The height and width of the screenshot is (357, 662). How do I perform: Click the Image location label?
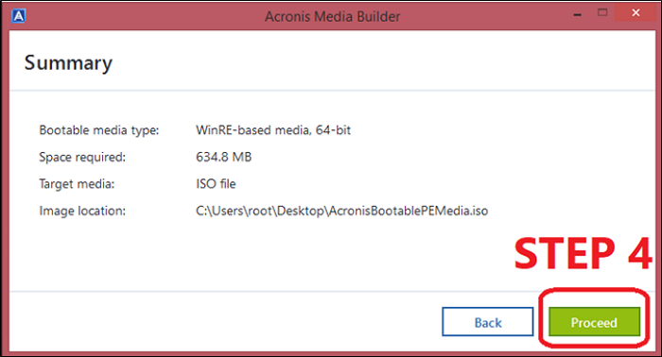pos(82,211)
